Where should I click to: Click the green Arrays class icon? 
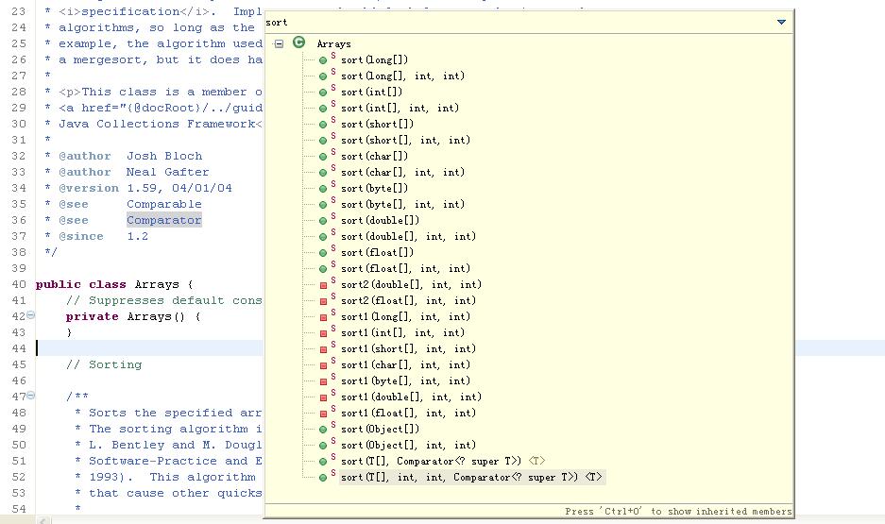click(299, 42)
